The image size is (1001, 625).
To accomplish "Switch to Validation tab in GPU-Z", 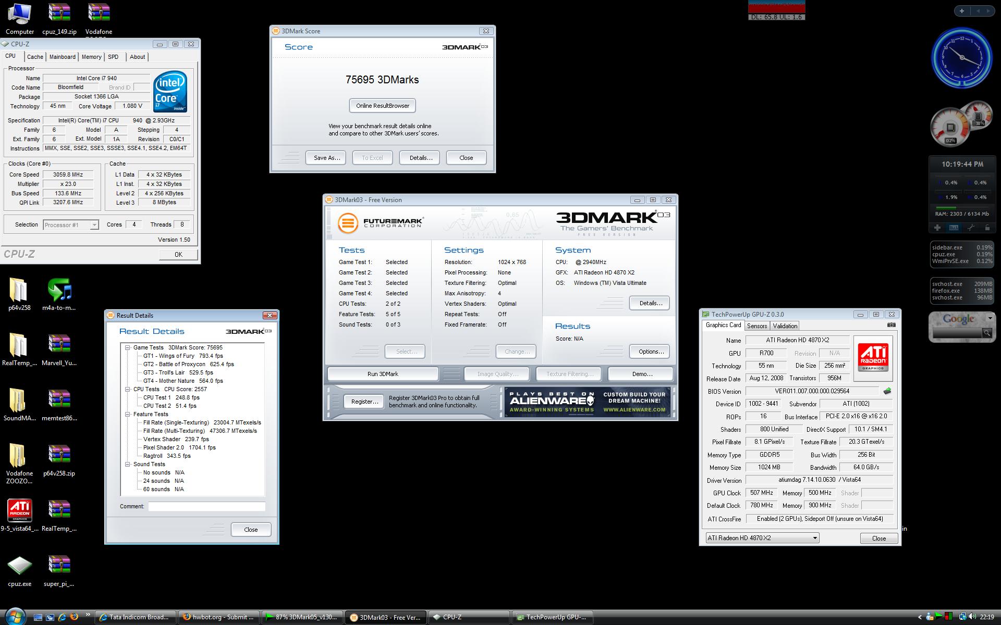I will pos(785,326).
